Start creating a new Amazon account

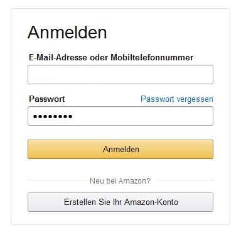(x=120, y=202)
